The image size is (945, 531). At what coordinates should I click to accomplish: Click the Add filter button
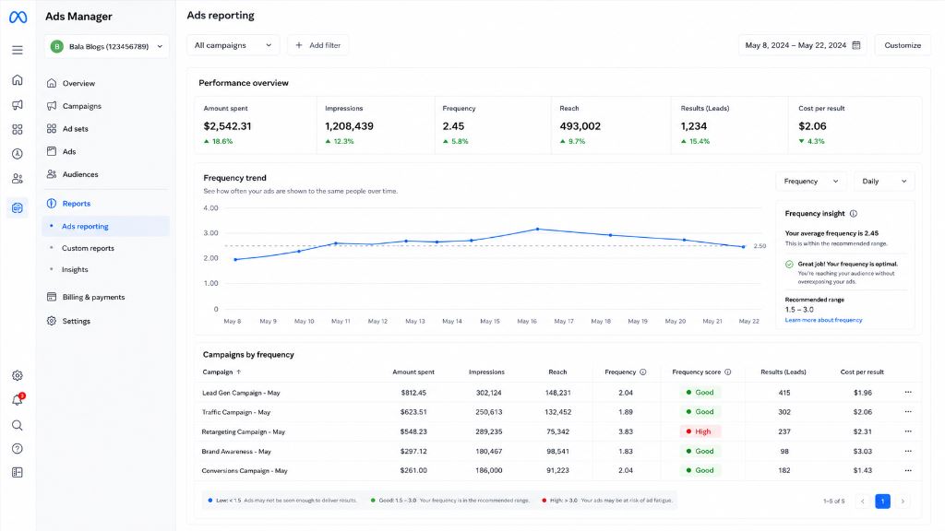click(x=317, y=45)
